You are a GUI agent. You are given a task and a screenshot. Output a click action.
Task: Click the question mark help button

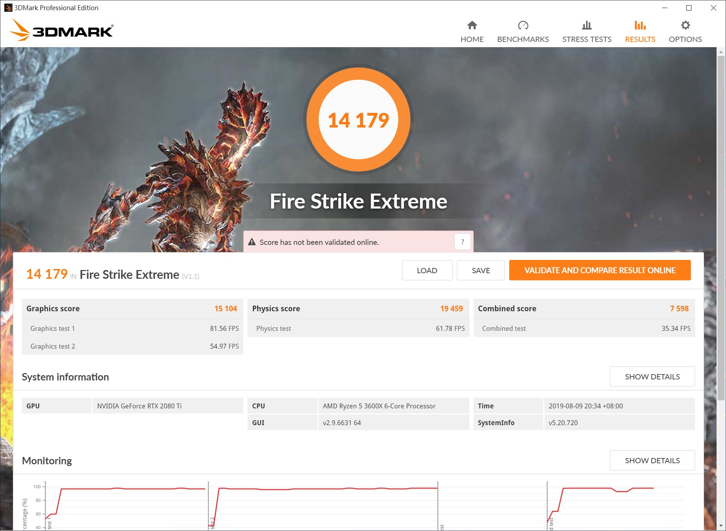coord(462,241)
